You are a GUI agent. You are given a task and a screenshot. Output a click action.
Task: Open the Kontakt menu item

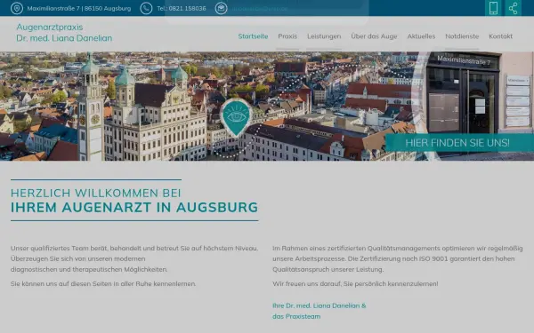click(x=500, y=36)
